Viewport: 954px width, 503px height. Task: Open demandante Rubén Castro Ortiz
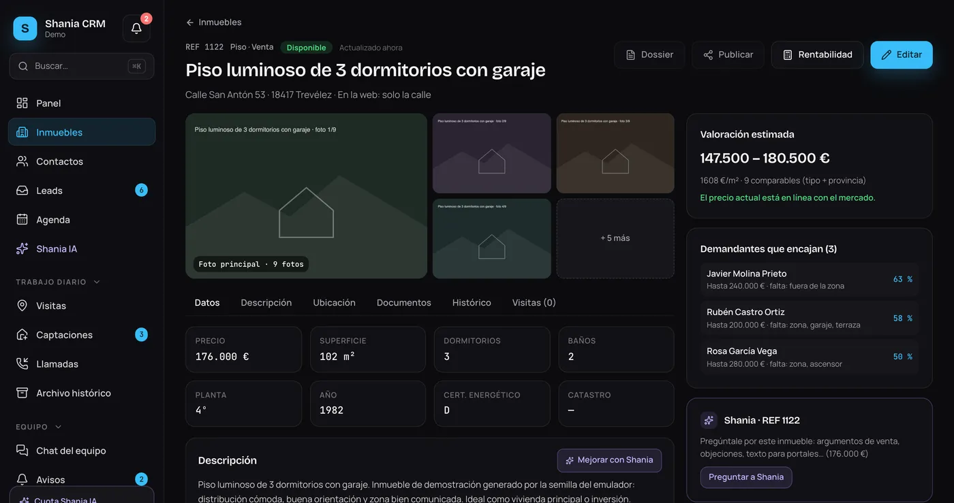(810, 318)
